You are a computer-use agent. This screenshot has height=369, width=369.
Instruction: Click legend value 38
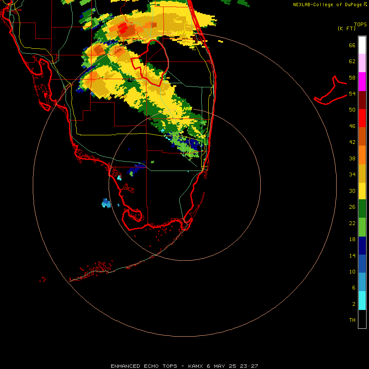pos(352,159)
